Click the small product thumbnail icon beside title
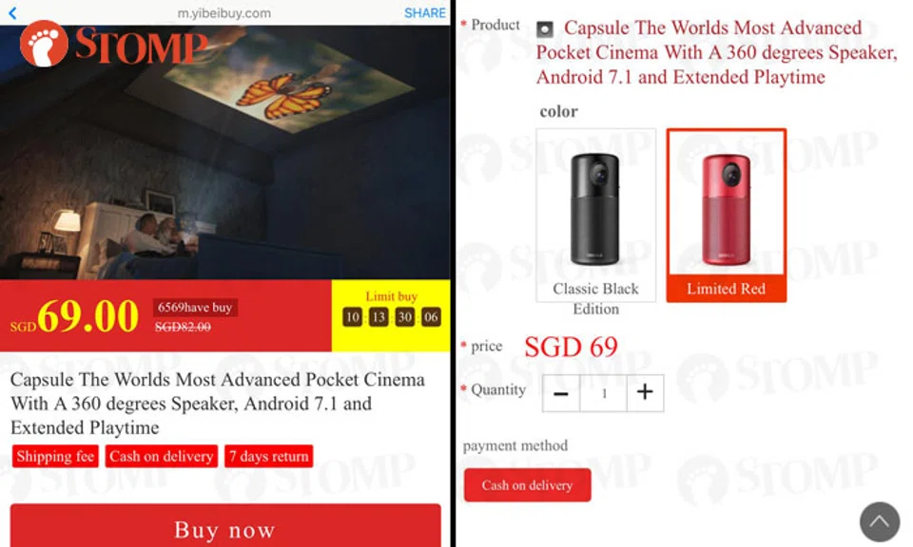913x547 pixels. coord(544,29)
